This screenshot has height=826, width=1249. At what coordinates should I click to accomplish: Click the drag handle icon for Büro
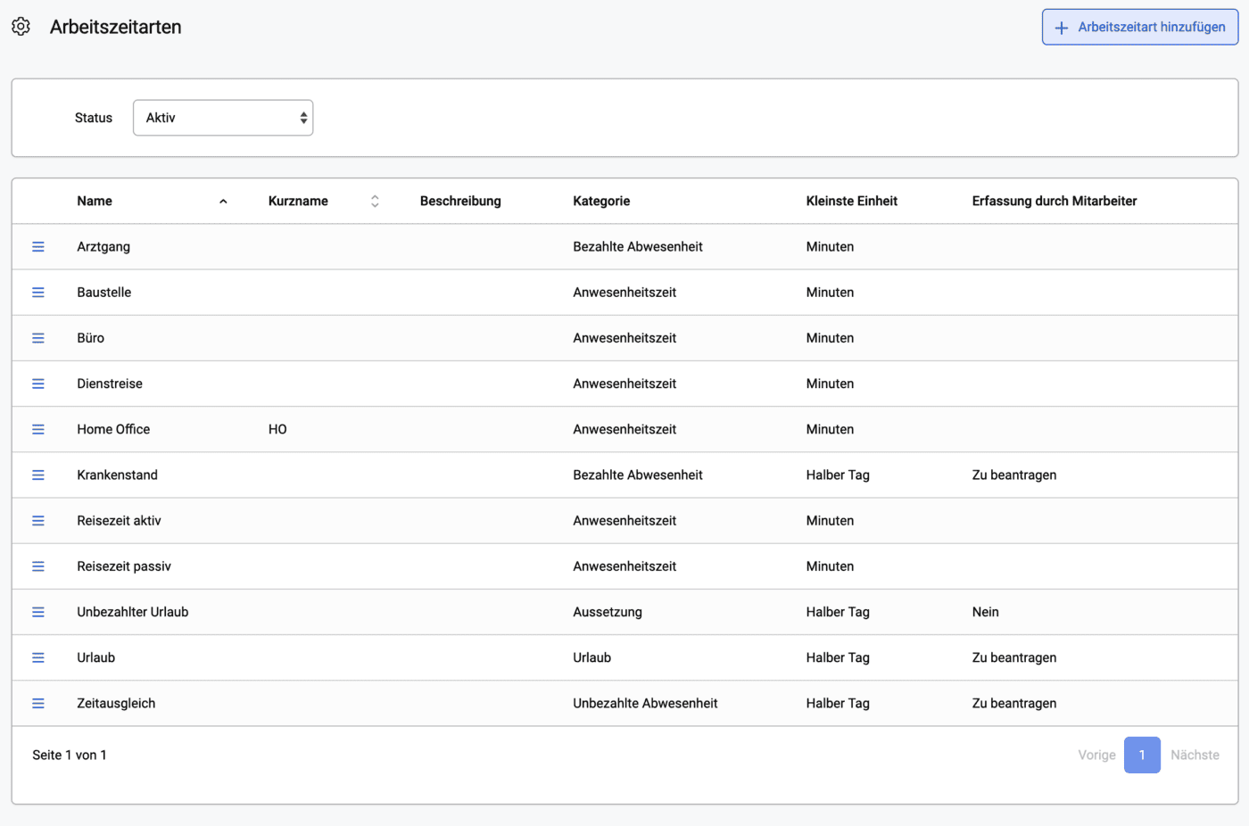click(x=38, y=338)
